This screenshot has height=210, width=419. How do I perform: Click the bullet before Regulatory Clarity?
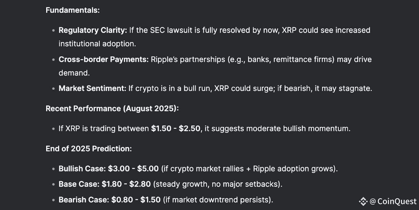point(53,30)
